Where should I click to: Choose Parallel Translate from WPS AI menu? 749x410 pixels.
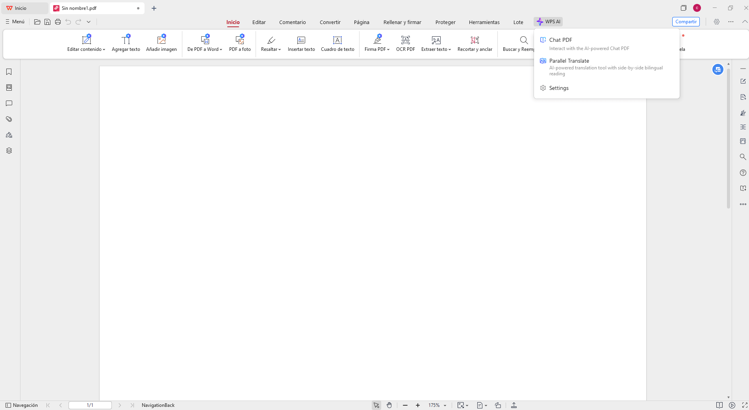569,61
